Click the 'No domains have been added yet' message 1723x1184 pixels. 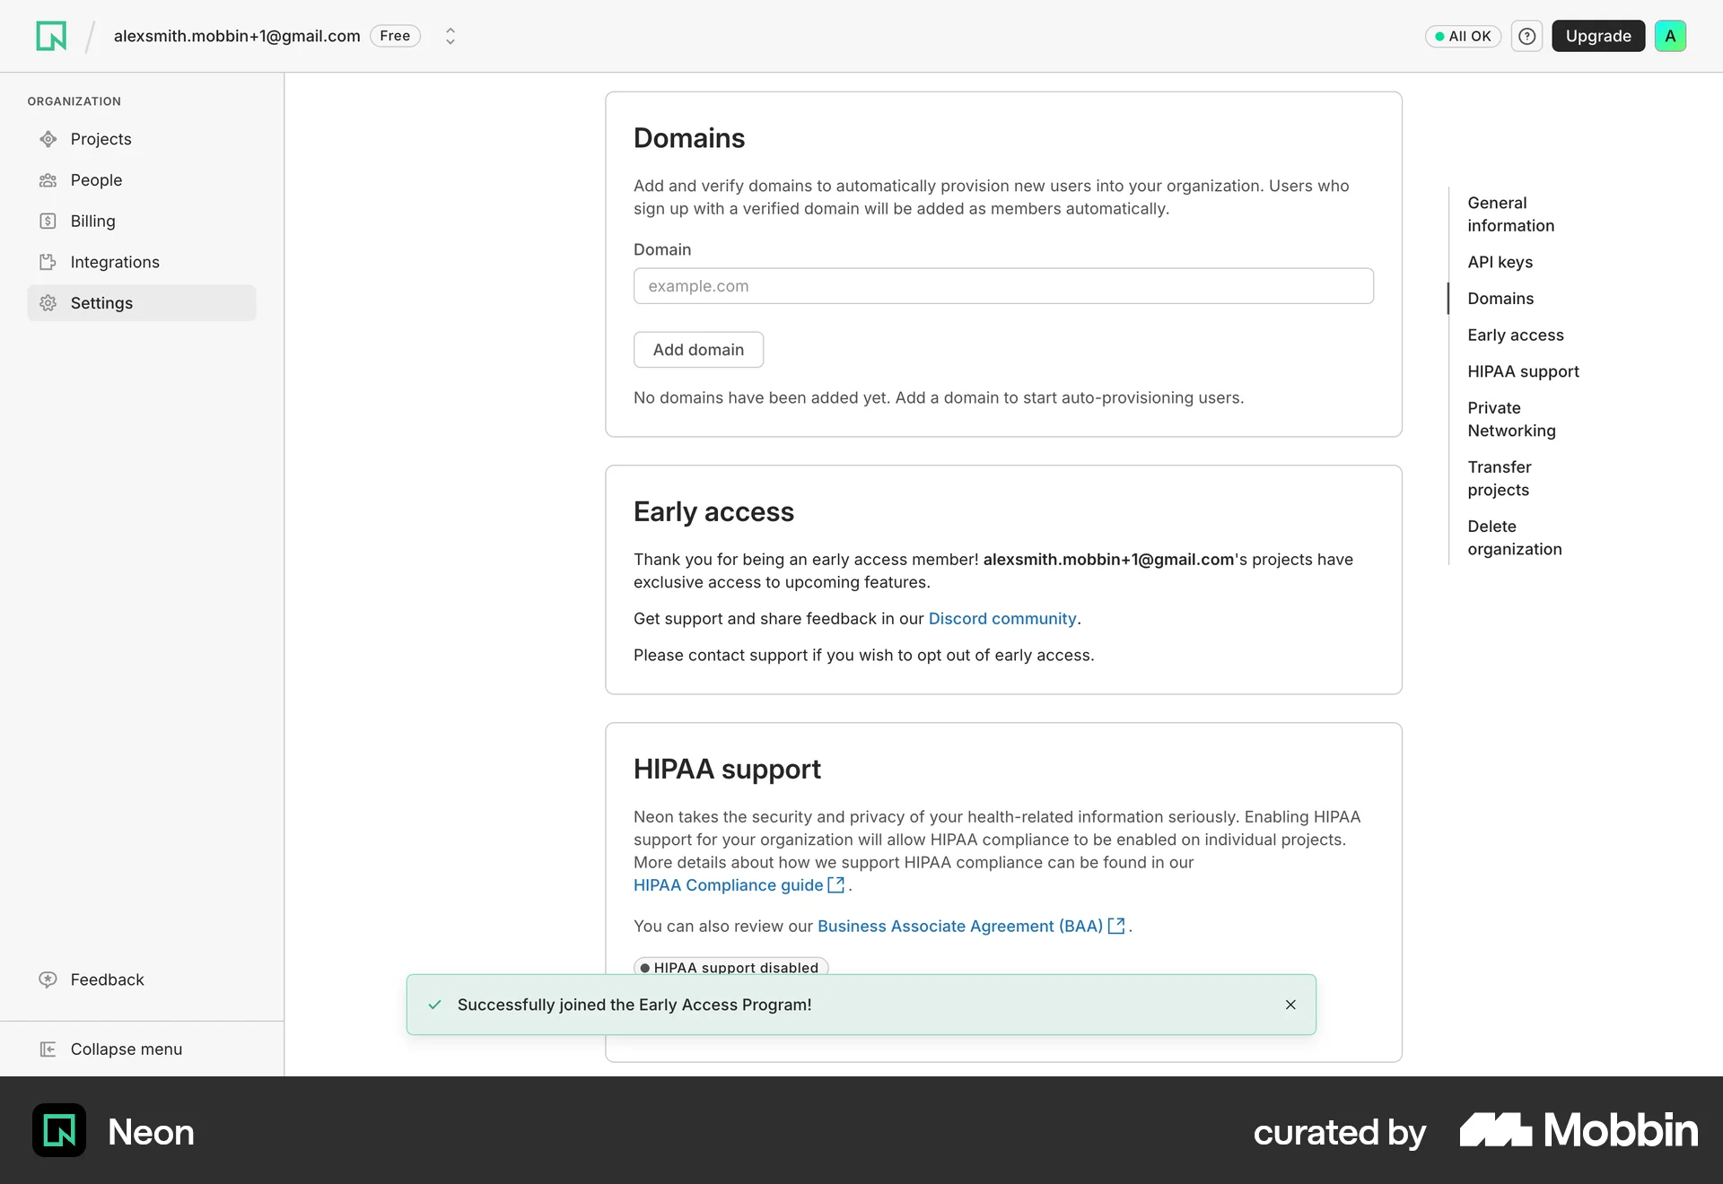pyautogui.click(x=939, y=397)
